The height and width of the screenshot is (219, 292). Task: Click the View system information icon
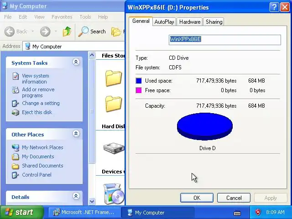point(16,76)
